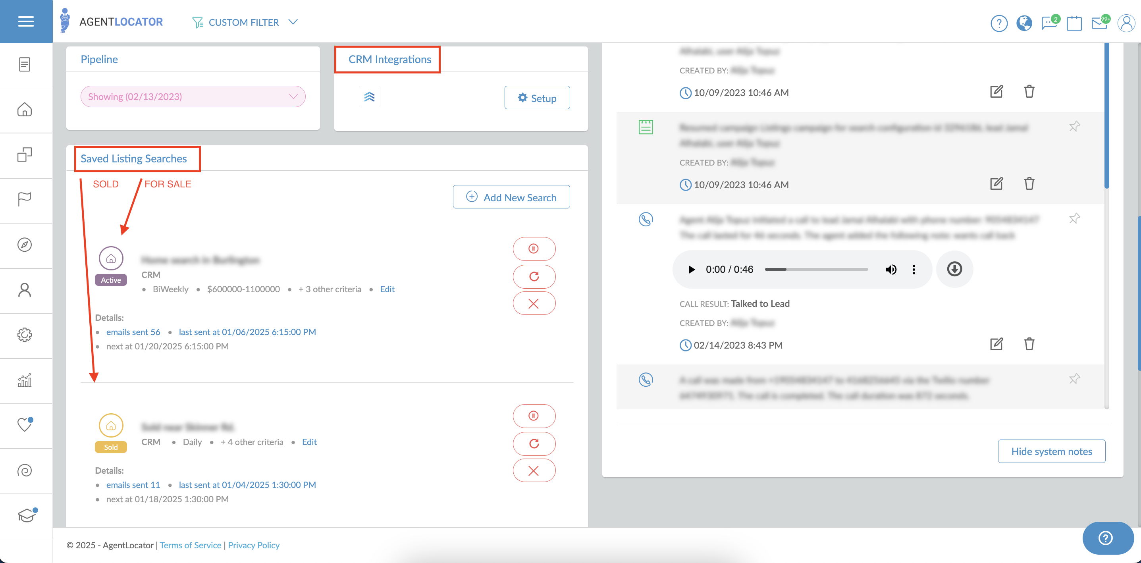Open the chat messages icon with 2 notifications

(1049, 23)
